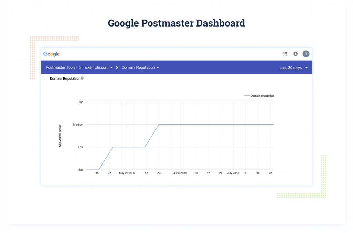This screenshot has width=353, height=233.
Task: Open the Domain Reputation dashboard dropdown
Action: click(x=158, y=68)
